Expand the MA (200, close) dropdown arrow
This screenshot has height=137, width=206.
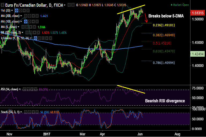click(x=21, y=16)
